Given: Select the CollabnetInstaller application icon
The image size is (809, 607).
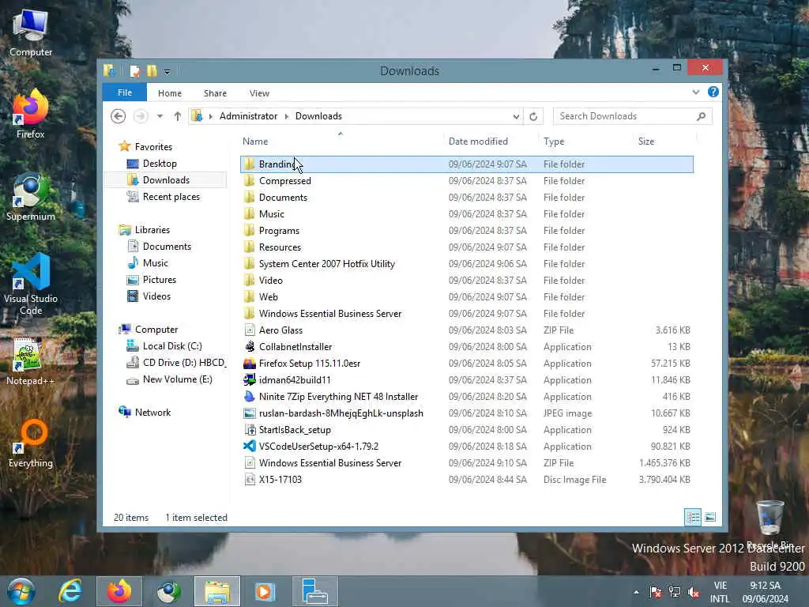Looking at the screenshot, I should coord(250,346).
